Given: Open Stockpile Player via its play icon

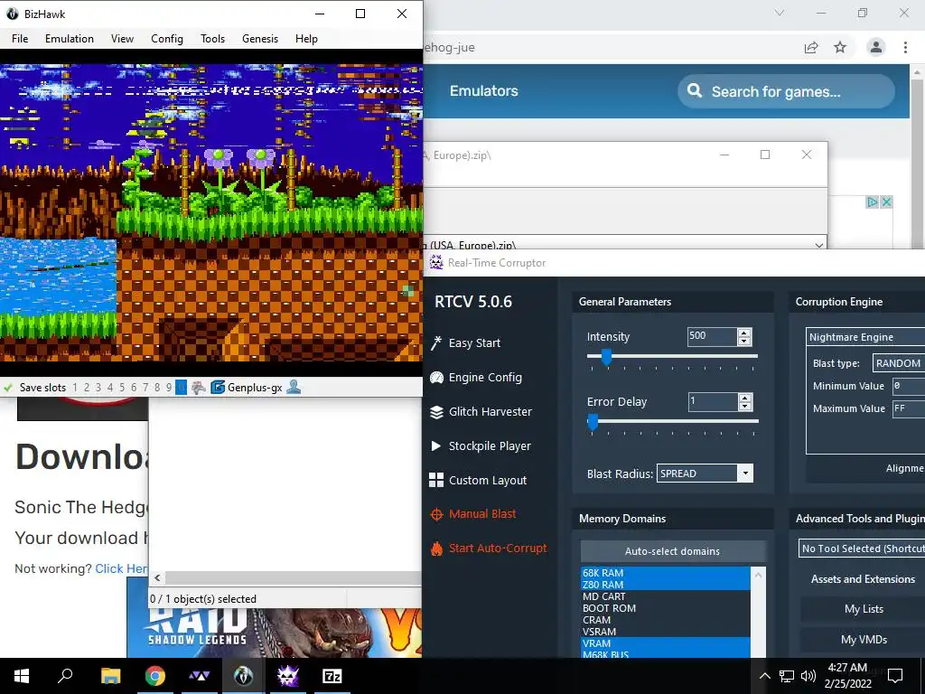Looking at the screenshot, I should click(436, 445).
